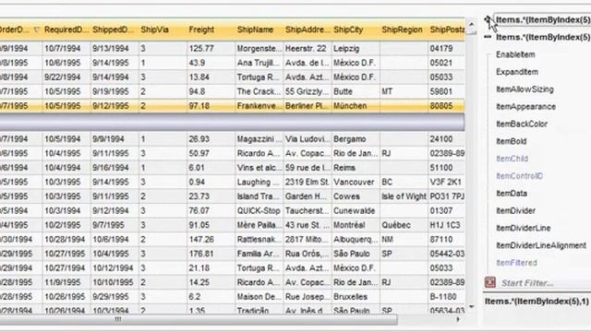Click the ShipVia column header
Image resolution: width=591 pixels, height=332 pixels.
(163, 30)
